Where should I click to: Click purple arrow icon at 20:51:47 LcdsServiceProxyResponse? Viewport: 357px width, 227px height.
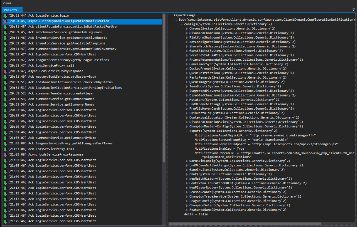tap(5, 71)
